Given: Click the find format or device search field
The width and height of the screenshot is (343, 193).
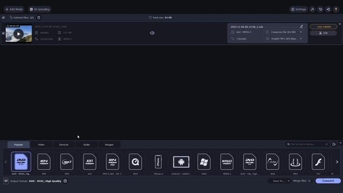Looking at the screenshot, I should pos(307,144).
